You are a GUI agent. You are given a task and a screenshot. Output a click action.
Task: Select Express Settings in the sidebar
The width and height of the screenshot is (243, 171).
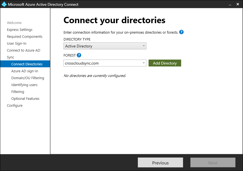pos(20,30)
